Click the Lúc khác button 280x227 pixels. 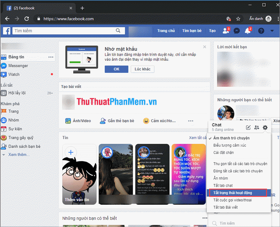[x=142, y=69]
